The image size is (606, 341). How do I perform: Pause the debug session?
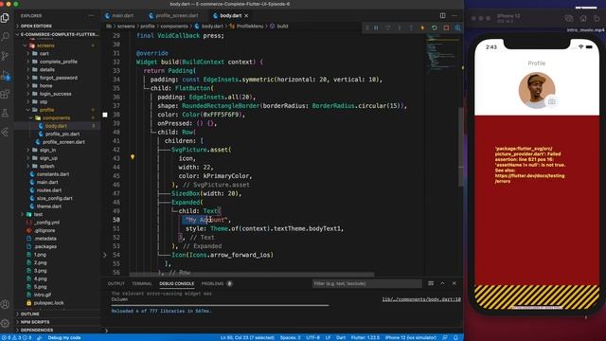[x=376, y=27]
